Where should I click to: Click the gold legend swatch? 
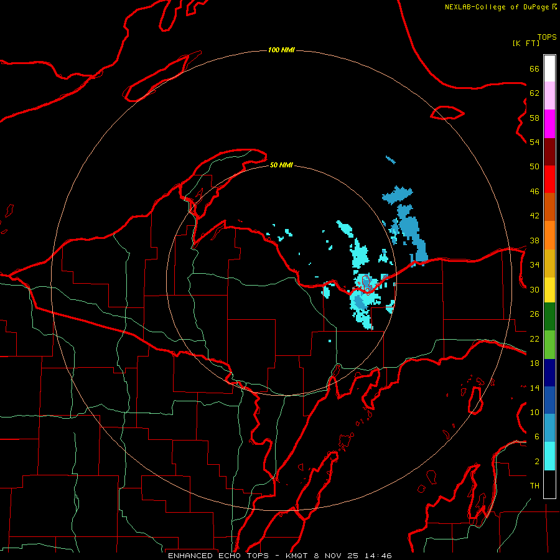[x=549, y=264]
